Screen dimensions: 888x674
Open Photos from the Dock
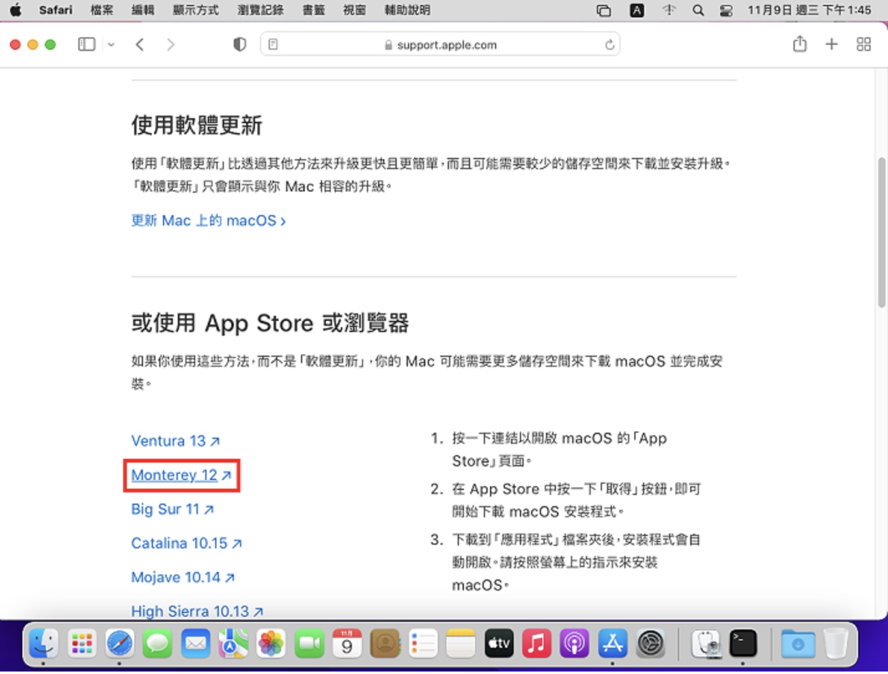coord(271,644)
